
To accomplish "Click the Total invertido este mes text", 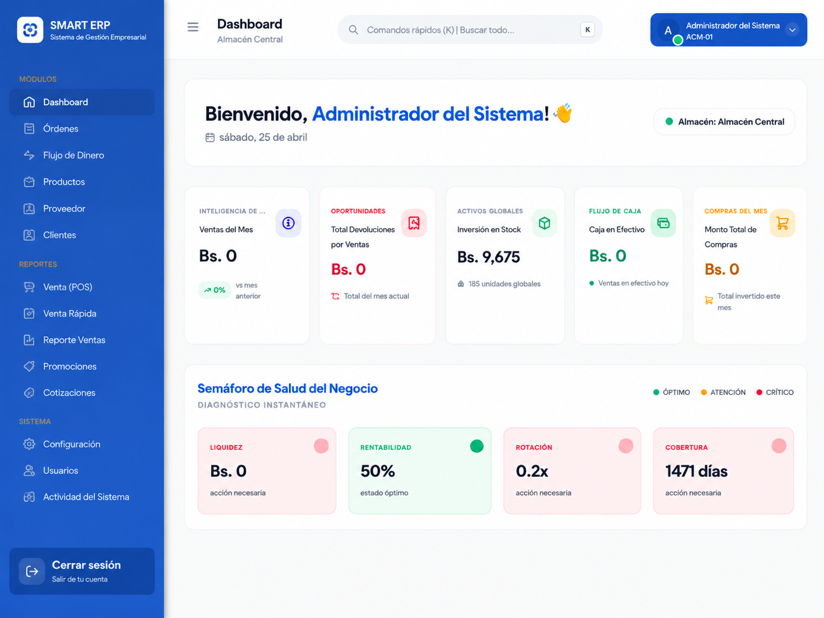I will coord(749,302).
